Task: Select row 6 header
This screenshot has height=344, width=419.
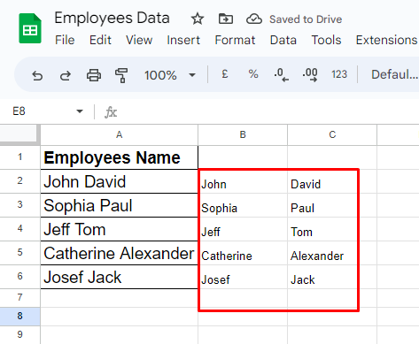Action: (x=19, y=277)
